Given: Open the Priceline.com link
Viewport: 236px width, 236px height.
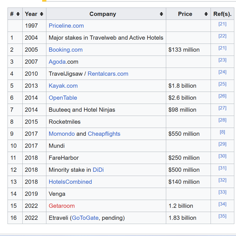Looking at the screenshot, I should [x=66, y=26].
